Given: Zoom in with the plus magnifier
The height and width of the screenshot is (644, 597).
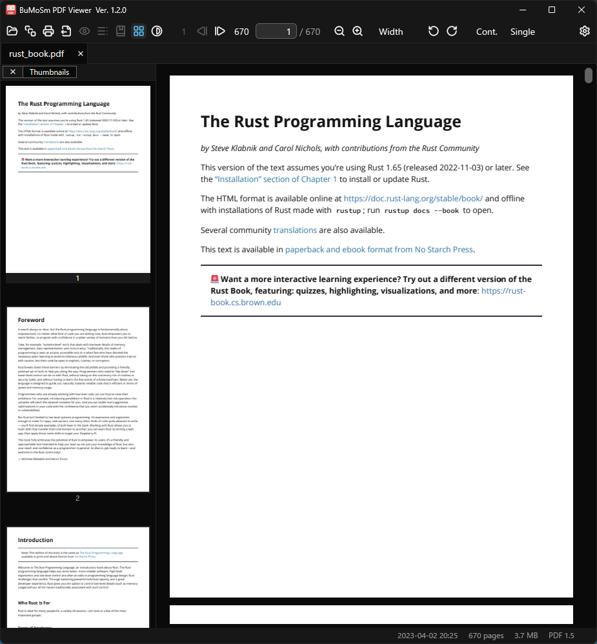Looking at the screenshot, I should pyautogui.click(x=358, y=31).
